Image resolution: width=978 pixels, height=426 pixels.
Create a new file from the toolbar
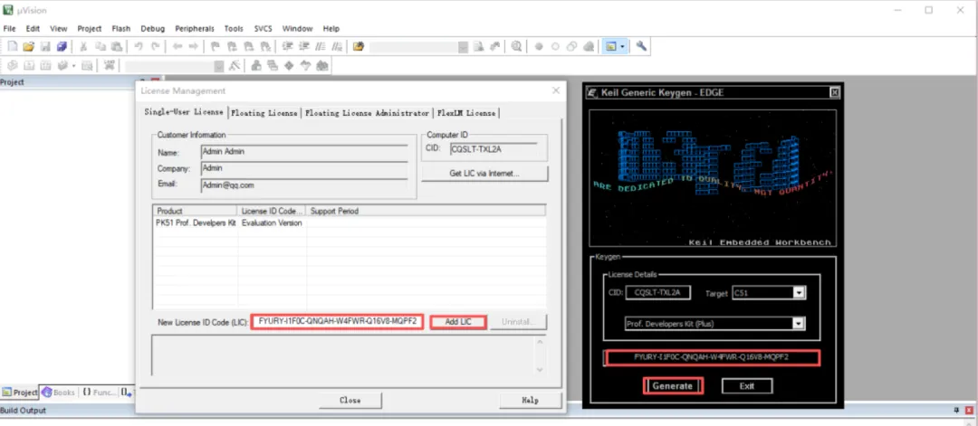tap(12, 47)
